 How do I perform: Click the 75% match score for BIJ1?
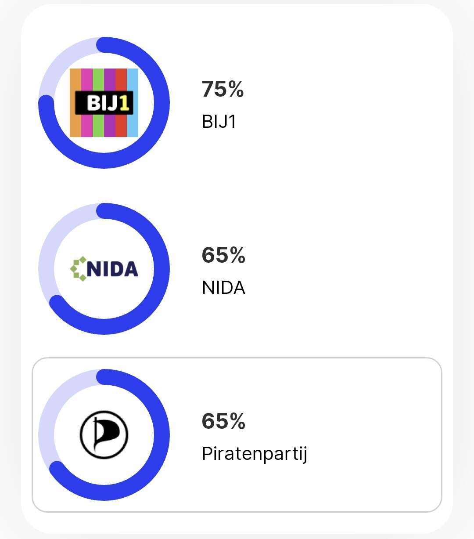(x=223, y=89)
